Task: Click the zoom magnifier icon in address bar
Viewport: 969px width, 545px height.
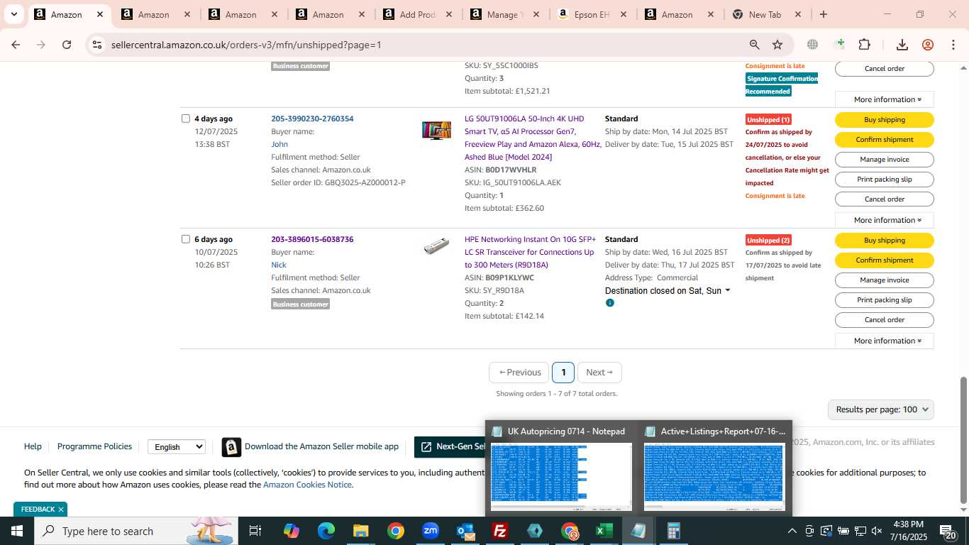Action: 755,45
